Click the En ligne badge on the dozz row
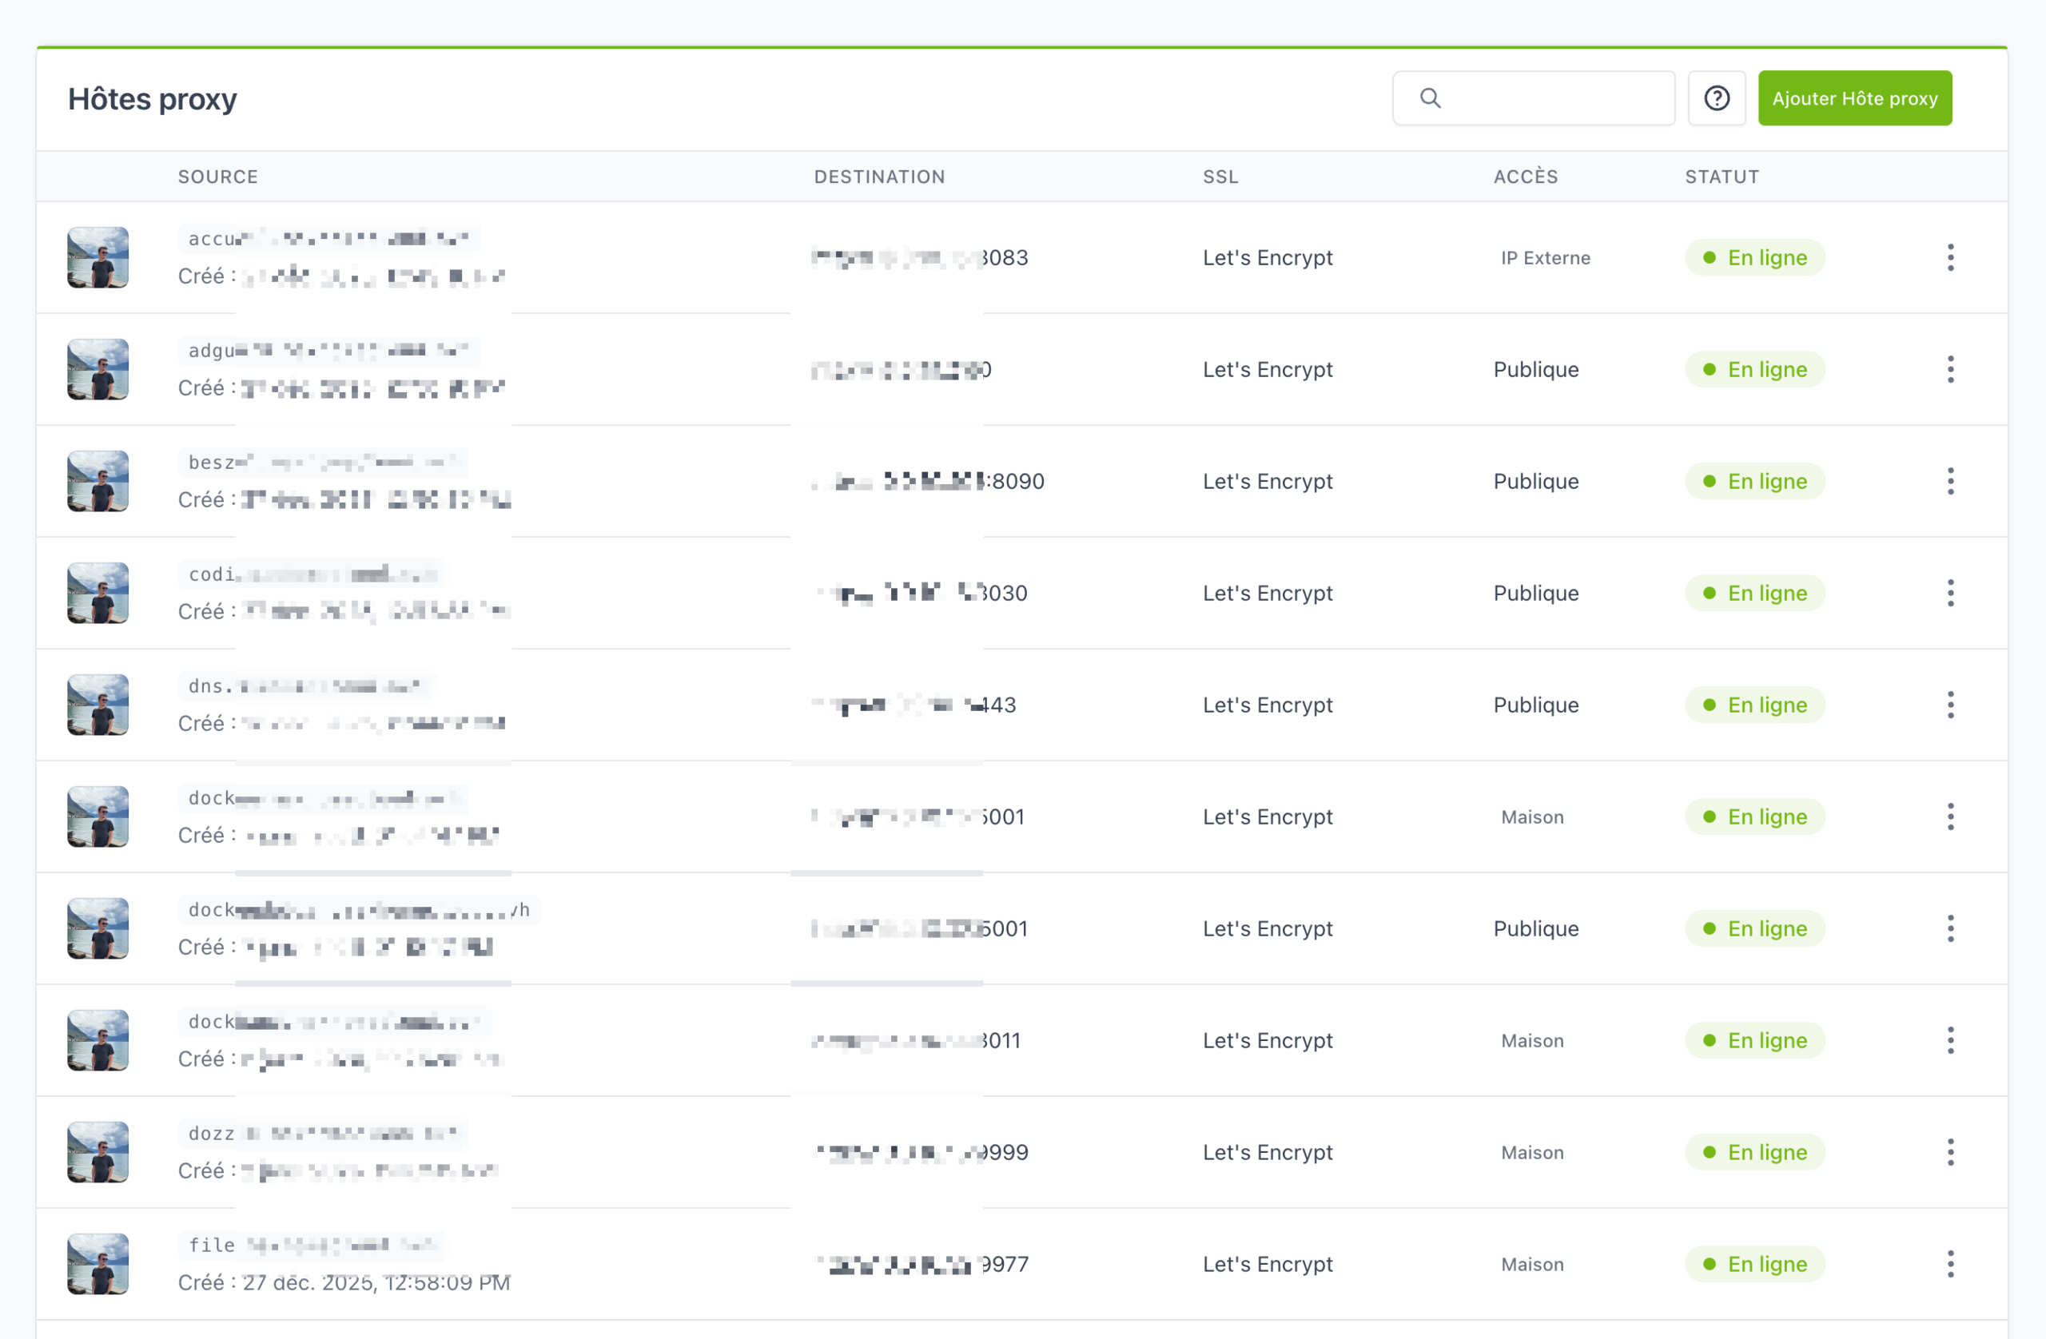Viewport: 2046px width, 1339px height. (x=1754, y=1151)
